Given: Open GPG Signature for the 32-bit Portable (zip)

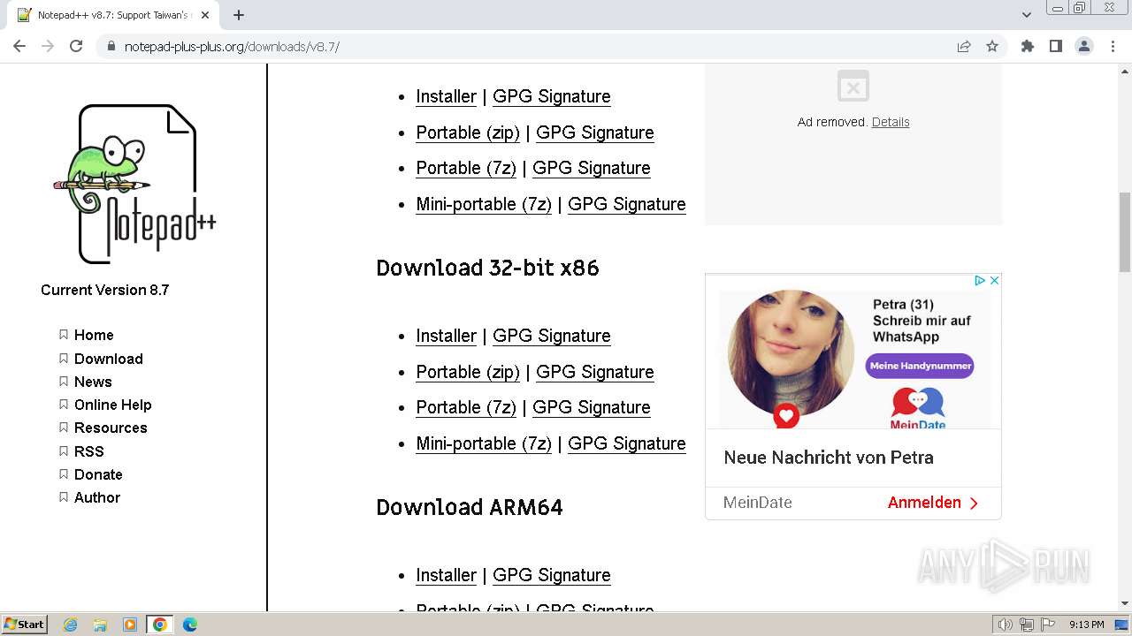Looking at the screenshot, I should (595, 372).
